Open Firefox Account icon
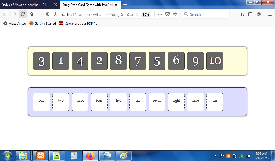 tap(259, 14)
